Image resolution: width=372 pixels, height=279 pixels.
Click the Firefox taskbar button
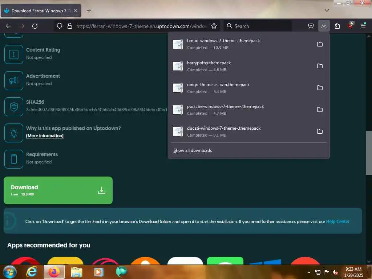pyautogui.click(x=54, y=272)
